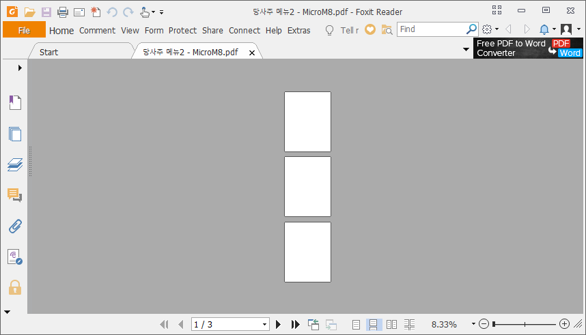This screenshot has width=586, height=335.
Task: Open the Protect ribbon tab
Action: [182, 31]
